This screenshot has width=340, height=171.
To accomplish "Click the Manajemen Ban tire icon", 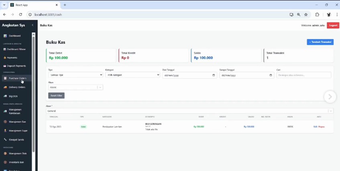I will 5,122.
